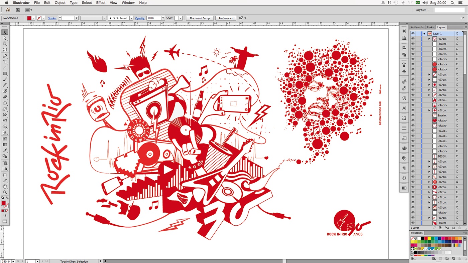This screenshot has height=263, width=468.
Task: Select the Free Transform tool
Action: (5, 121)
